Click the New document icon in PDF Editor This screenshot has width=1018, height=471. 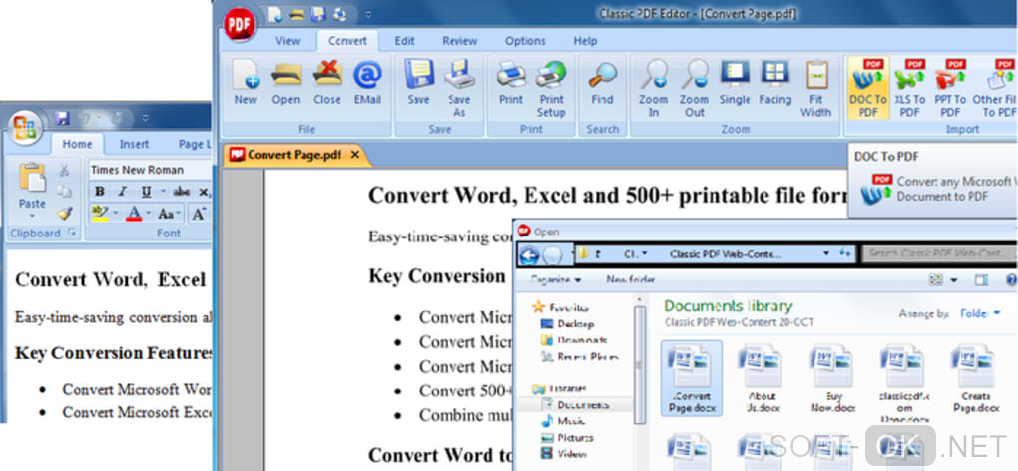coord(246,82)
